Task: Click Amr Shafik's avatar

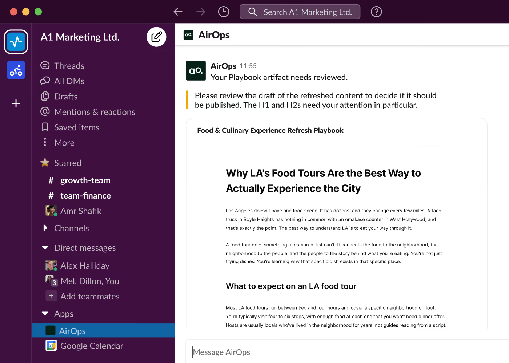Action: [x=51, y=211]
